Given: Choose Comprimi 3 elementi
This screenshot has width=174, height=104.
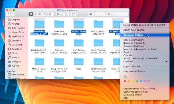Looking at the screenshot, I should [145, 46].
